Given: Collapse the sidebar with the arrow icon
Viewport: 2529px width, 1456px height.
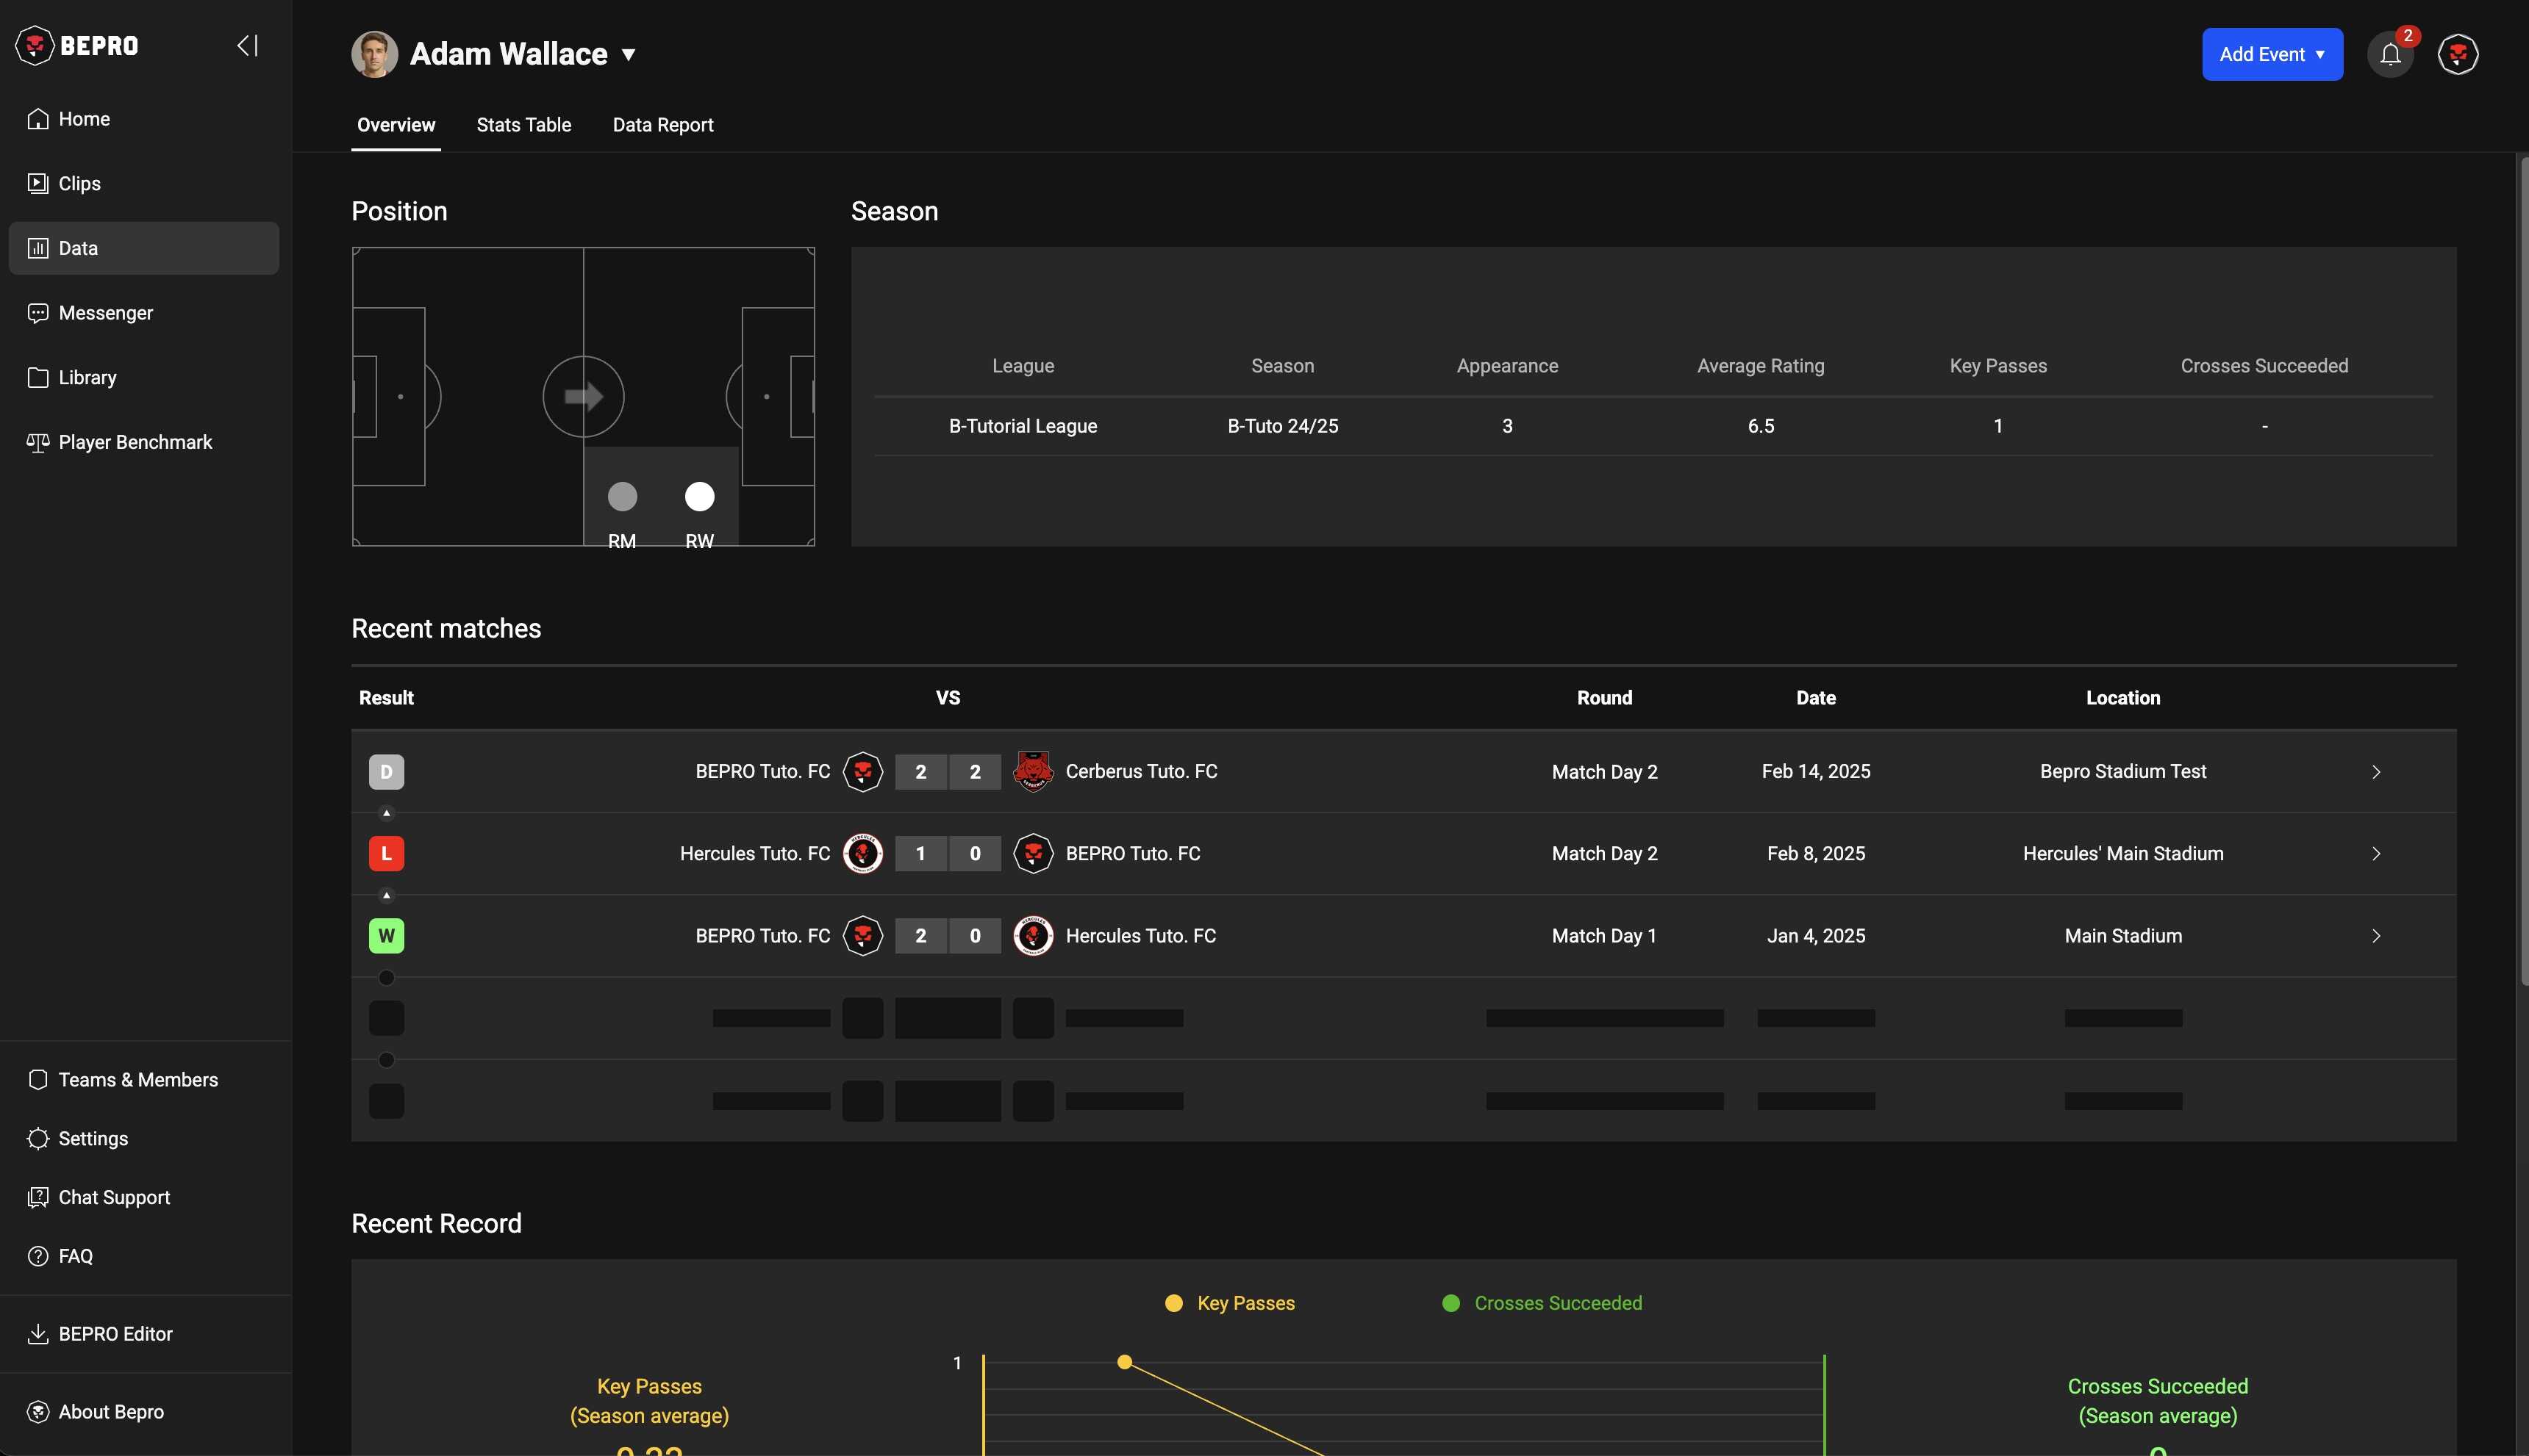Looking at the screenshot, I should tap(247, 46).
